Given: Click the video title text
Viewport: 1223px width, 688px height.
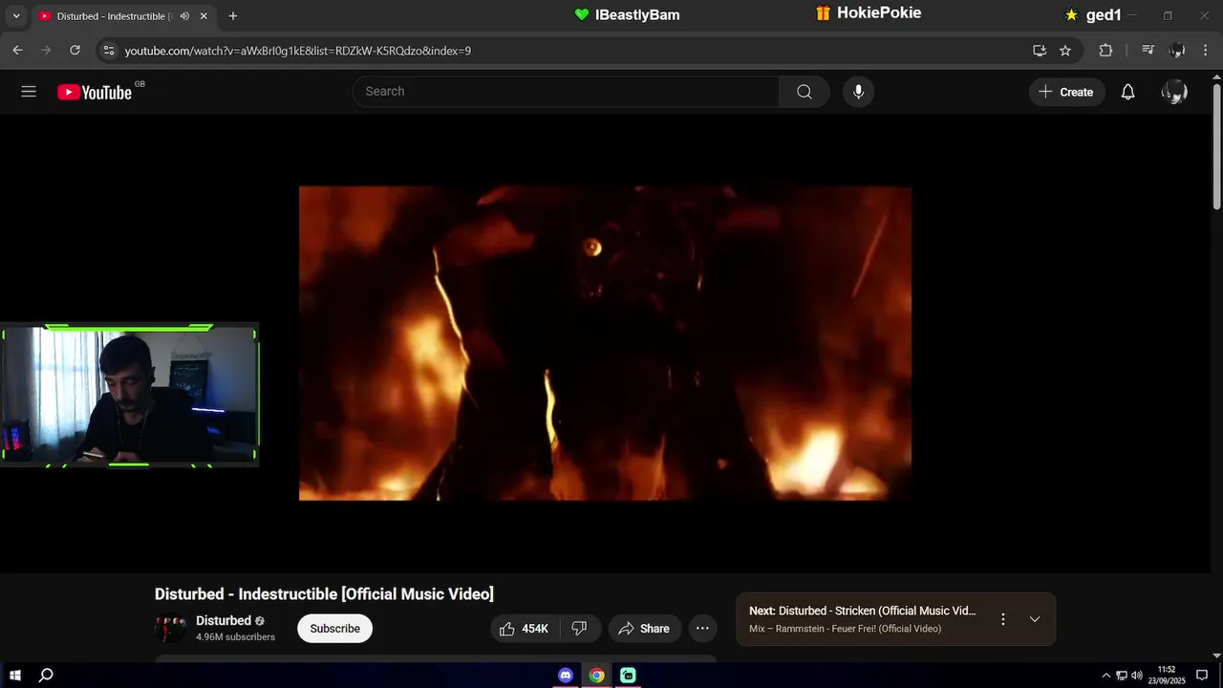Looking at the screenshot, I should point(324,594).
